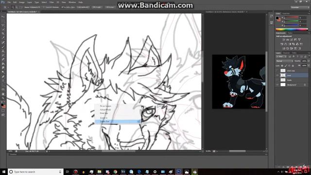Change screen mode via toolbox icon

point(3,115)
